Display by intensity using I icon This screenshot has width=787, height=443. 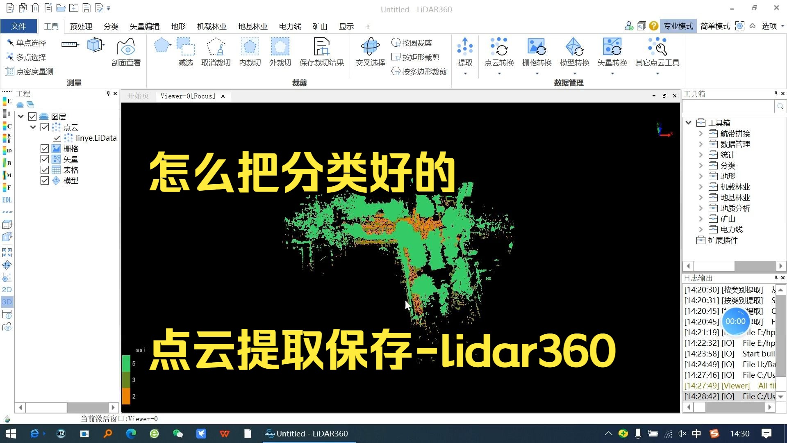(7, 114)
